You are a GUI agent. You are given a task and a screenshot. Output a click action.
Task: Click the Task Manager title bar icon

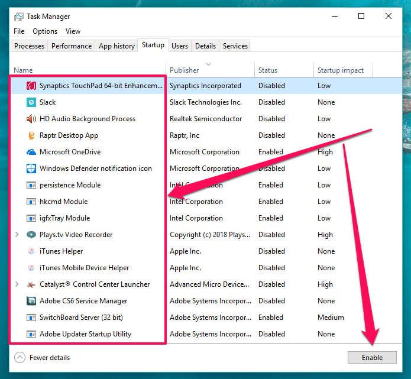tap(18, 17)
